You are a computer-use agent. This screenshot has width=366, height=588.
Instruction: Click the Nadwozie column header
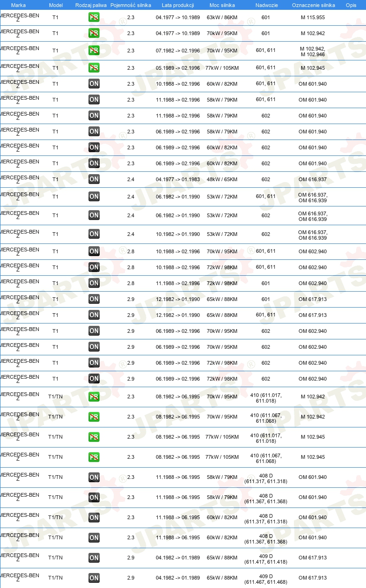pos(266,5)
